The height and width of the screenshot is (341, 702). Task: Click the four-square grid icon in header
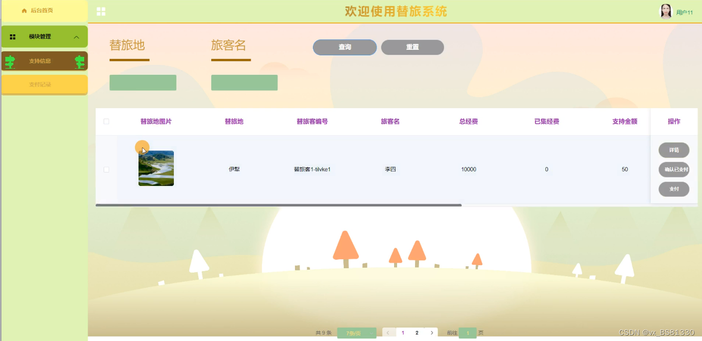tap(101, 11)
